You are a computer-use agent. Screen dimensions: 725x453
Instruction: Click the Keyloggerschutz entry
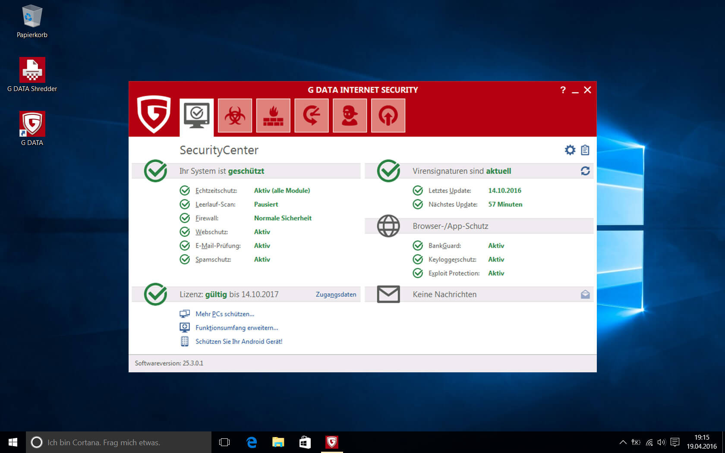[x=452, y=259]
